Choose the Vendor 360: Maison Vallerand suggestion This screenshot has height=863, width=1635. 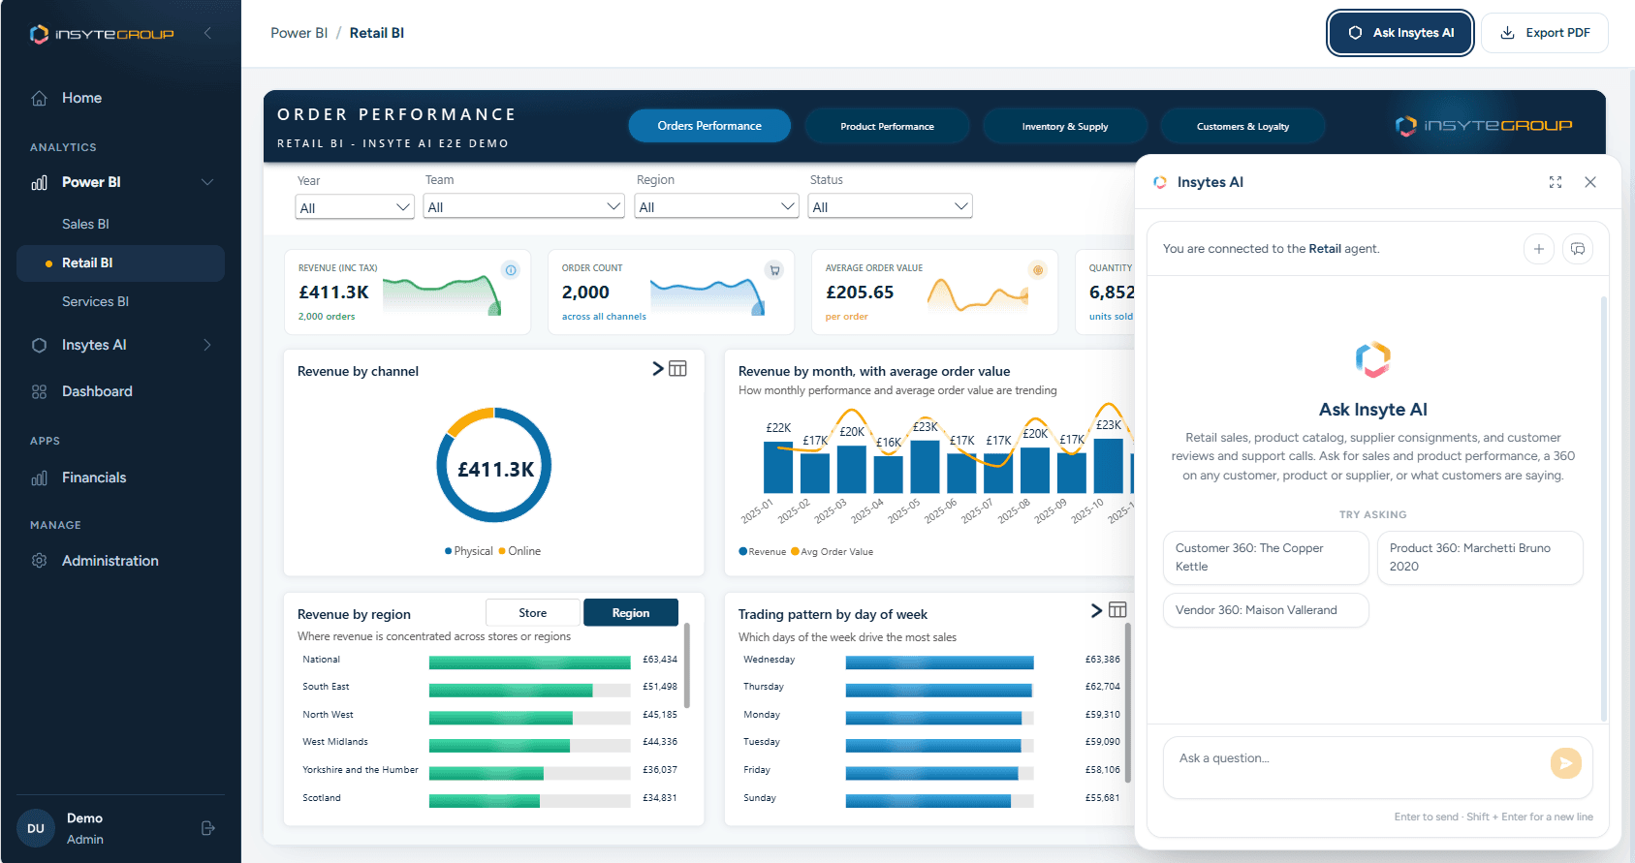click(x=1266, y=610)
